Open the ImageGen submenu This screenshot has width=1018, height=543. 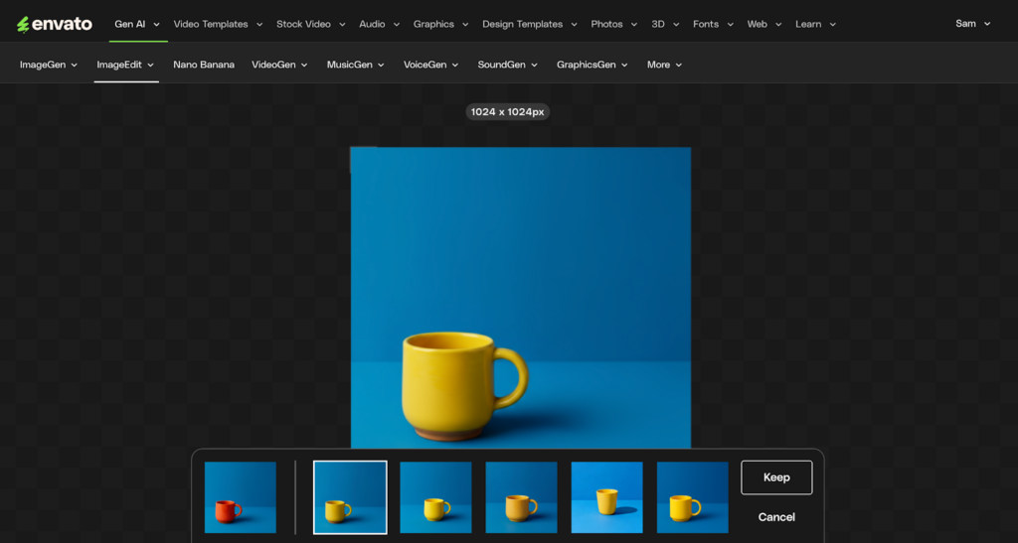pyautogui.click(x=49, y=65)
